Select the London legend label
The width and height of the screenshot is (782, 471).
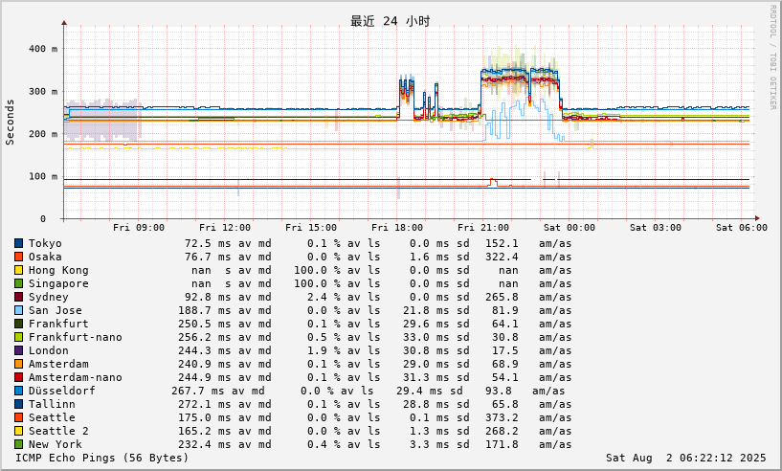(x=49, y=350)
